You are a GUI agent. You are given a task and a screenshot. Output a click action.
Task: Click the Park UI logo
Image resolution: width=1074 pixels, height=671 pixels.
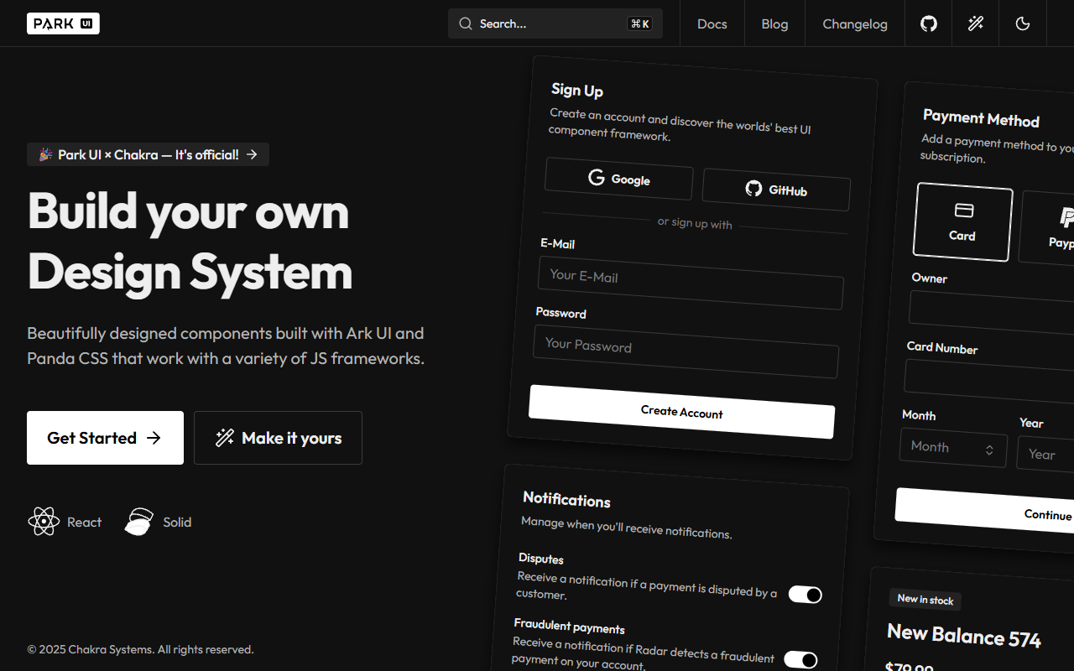63,23
